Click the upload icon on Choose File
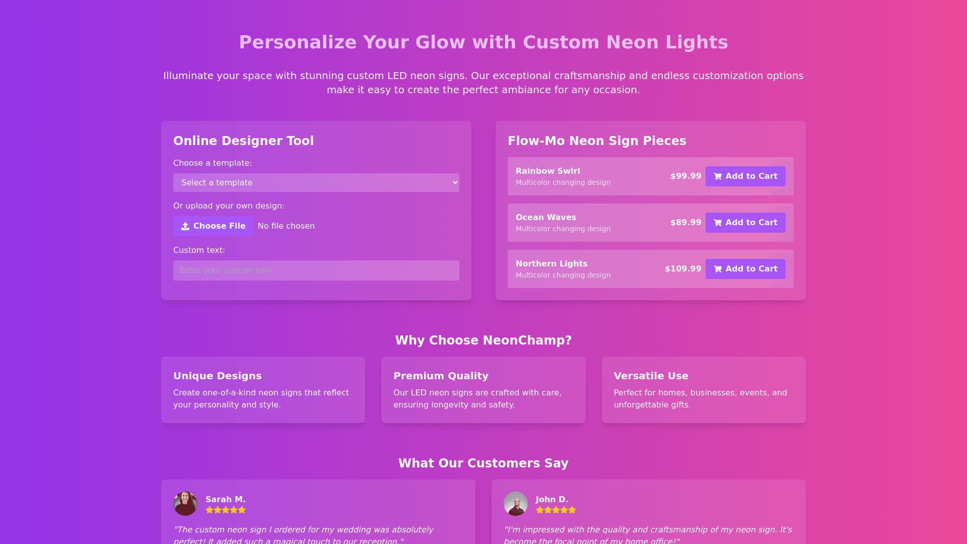967x544 pixels. point(185,226)
